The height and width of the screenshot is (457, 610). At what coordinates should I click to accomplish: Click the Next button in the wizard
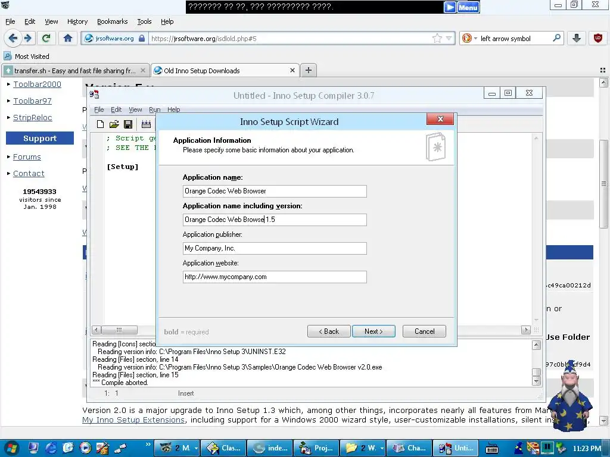coord(374,331)
